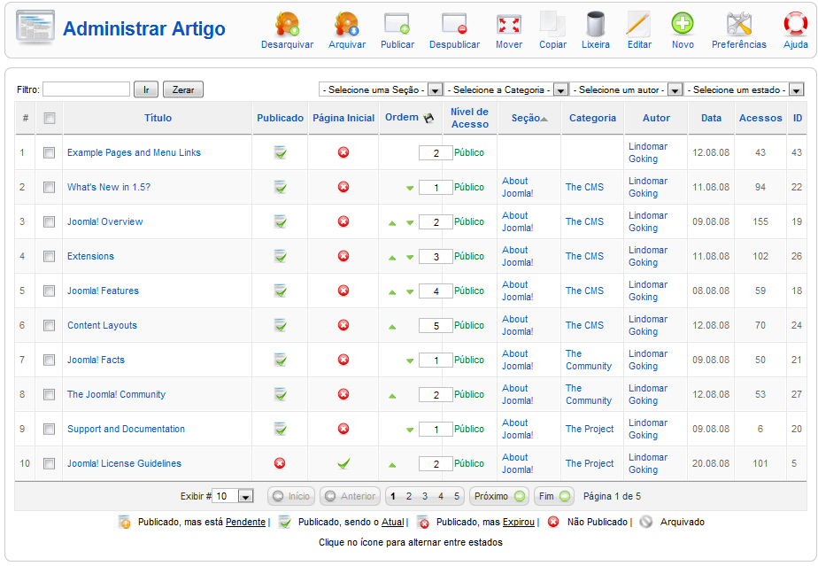This screenshot has width=818, height=566.
Task: Open the Selecione a Categoria dropdown
Action: point(506,89)
